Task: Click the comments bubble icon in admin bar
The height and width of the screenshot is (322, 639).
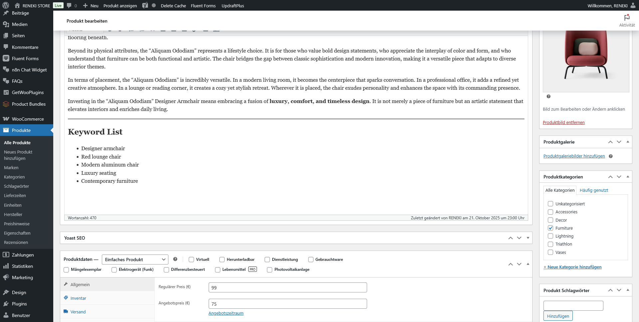Action: pyautogui.click(x=69, y=5)
